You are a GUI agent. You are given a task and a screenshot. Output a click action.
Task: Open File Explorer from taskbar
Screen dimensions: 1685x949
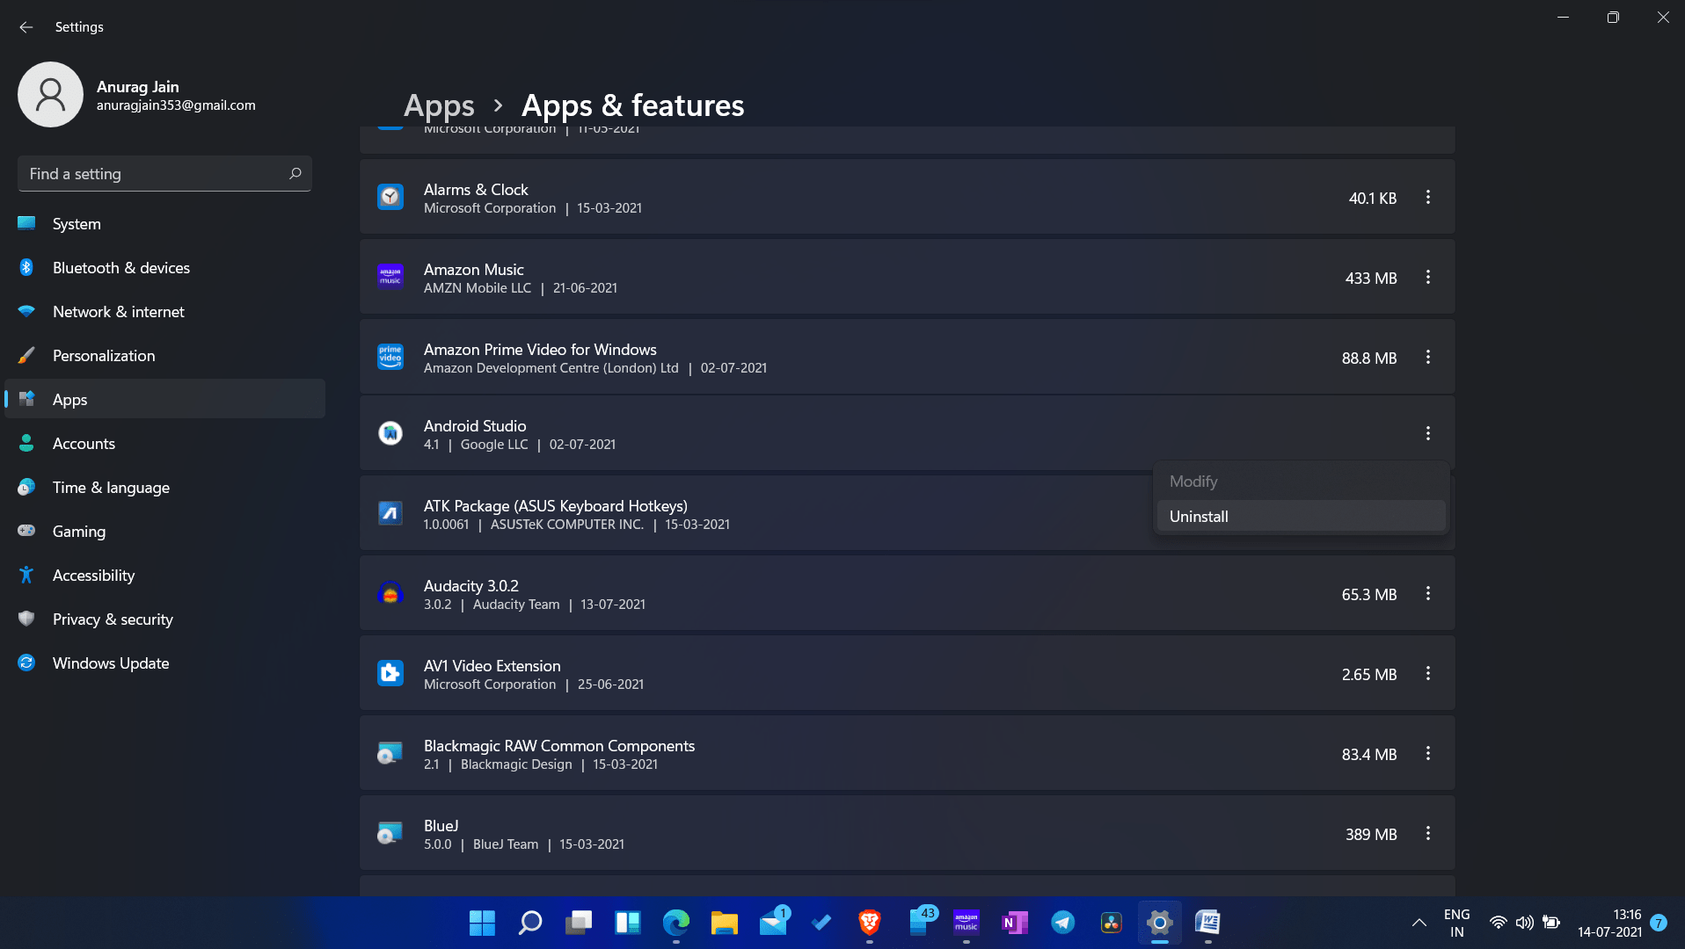724,923
